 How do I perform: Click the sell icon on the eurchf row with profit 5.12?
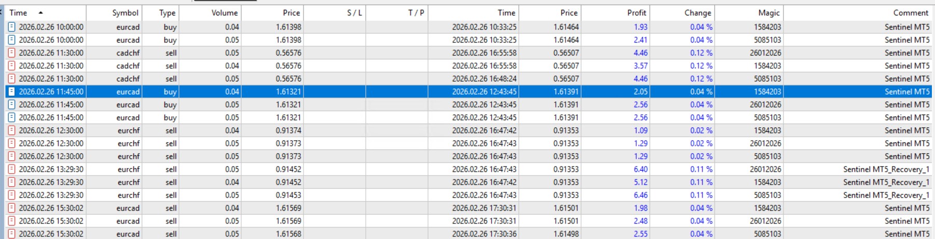pos(12,182)
